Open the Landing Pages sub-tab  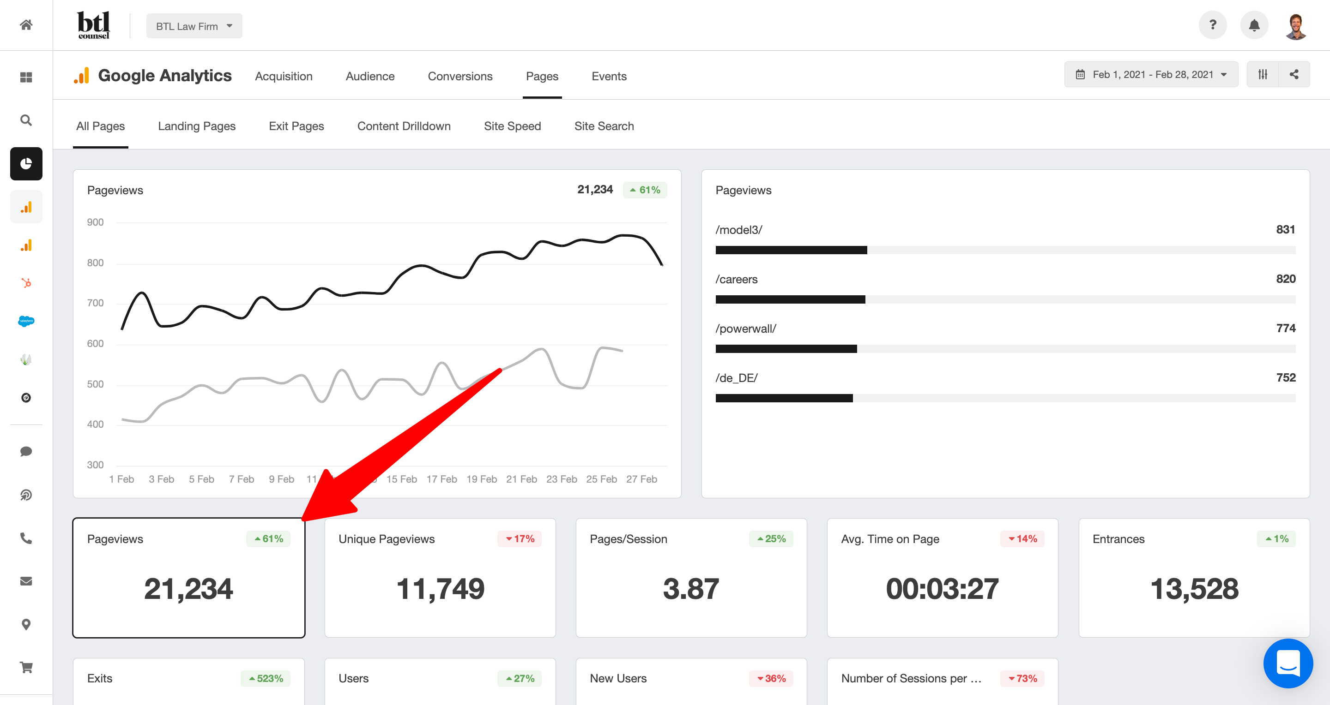click(x=196, y=126)
